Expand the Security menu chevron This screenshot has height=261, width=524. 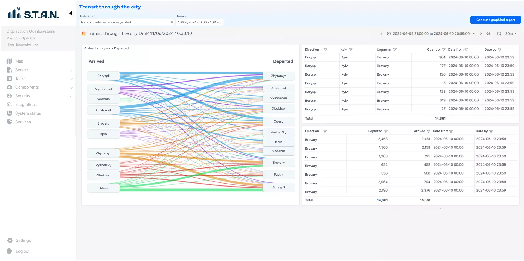click(x=71, y=96)
